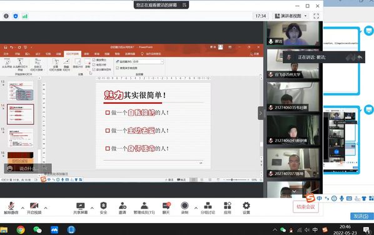
Task: Expand audio options arrow beside 解除静音
Action: [x=23, y=208]
